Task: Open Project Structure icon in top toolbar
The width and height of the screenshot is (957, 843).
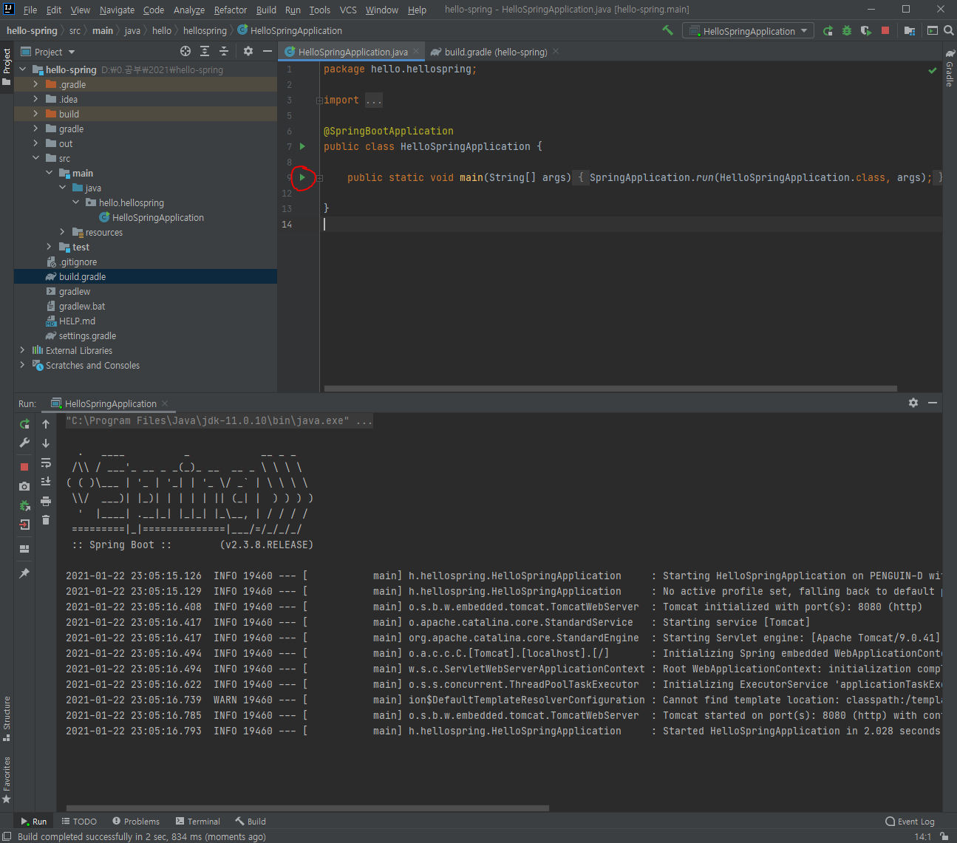Action: [910, 30]
